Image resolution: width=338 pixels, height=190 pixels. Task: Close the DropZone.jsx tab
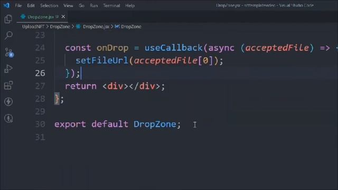(x=63, y=16)
